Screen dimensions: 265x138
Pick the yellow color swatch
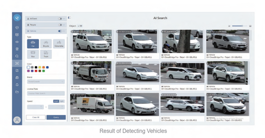click(40, 67)
